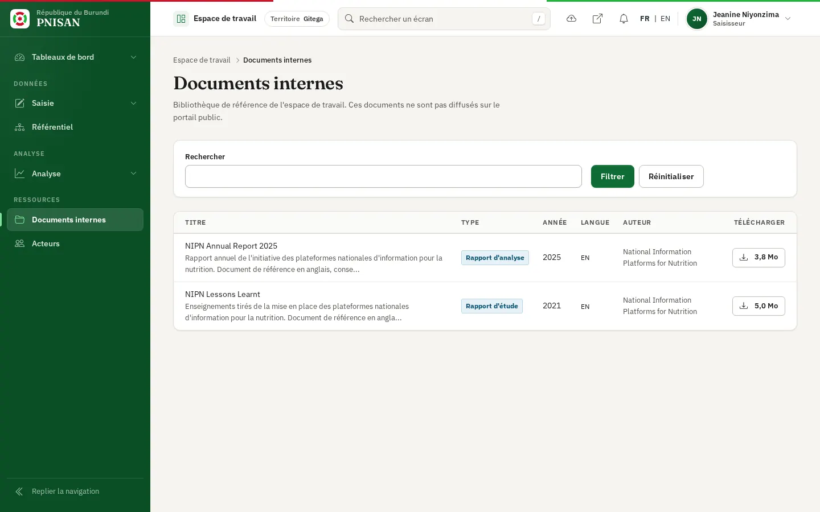Click the magnifier icon in screen search

pos(350,19)
